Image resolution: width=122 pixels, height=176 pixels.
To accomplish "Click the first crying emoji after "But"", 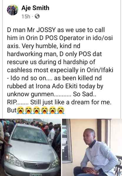I will pos(21,110).
